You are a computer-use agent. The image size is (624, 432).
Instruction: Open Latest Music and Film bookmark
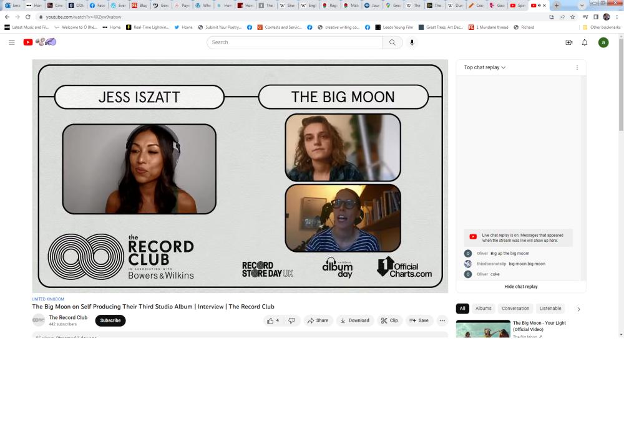click(27, 27)
